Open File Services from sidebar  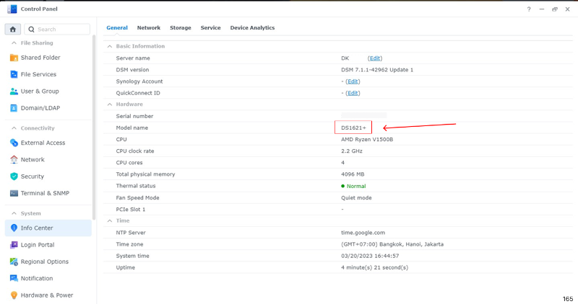[x=38, y=74]
